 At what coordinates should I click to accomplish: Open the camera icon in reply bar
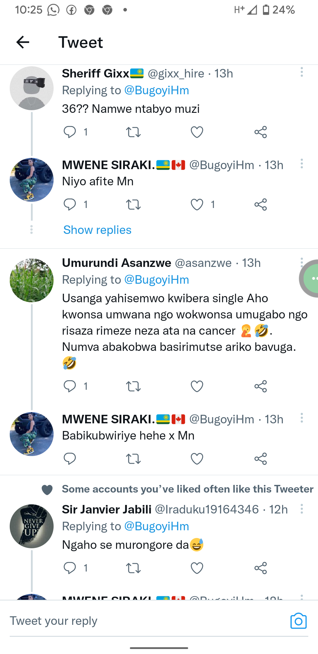pyautogui.click(x=298, y=621)
